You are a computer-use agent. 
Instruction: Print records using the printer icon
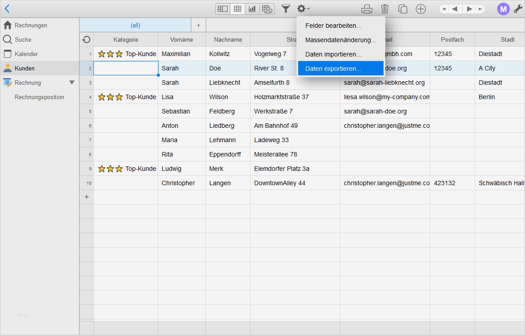pos(367,9)
